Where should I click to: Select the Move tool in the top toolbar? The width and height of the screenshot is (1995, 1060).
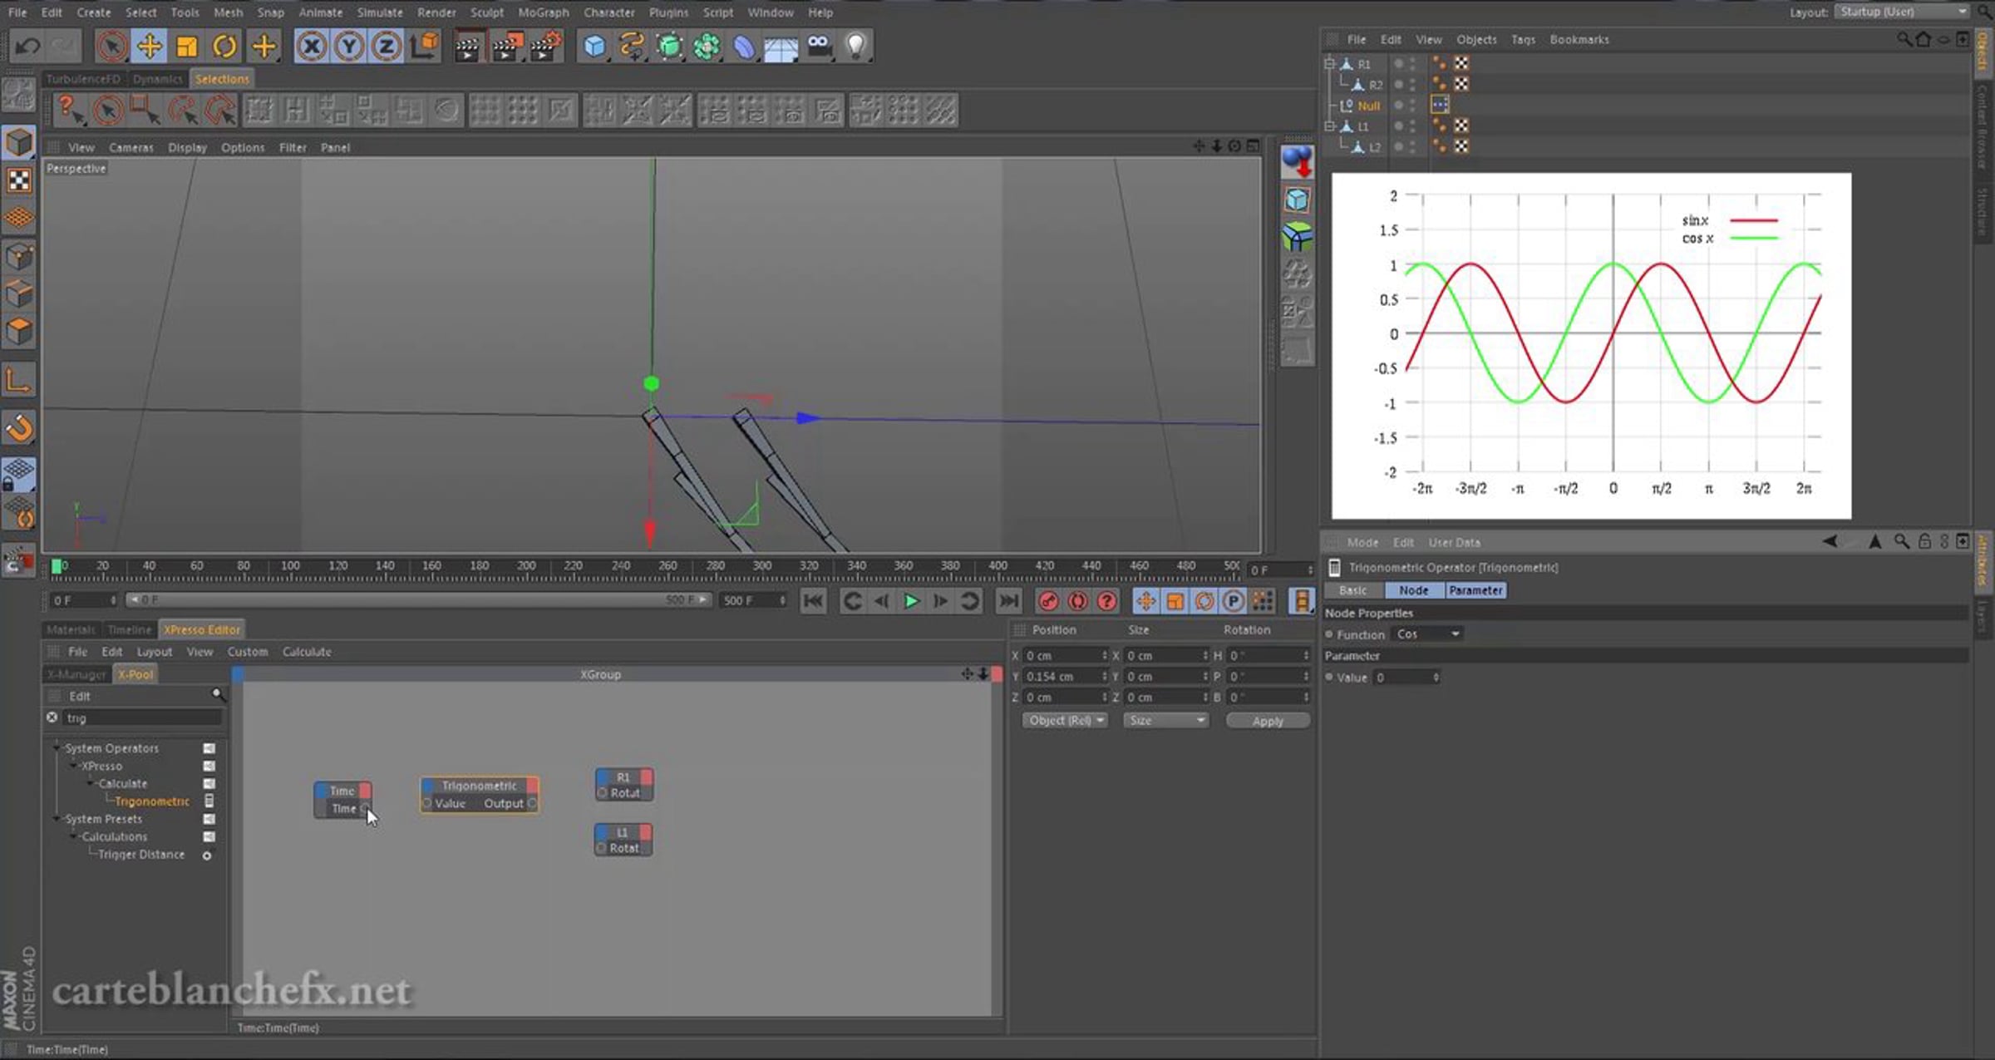coord(150,46)
